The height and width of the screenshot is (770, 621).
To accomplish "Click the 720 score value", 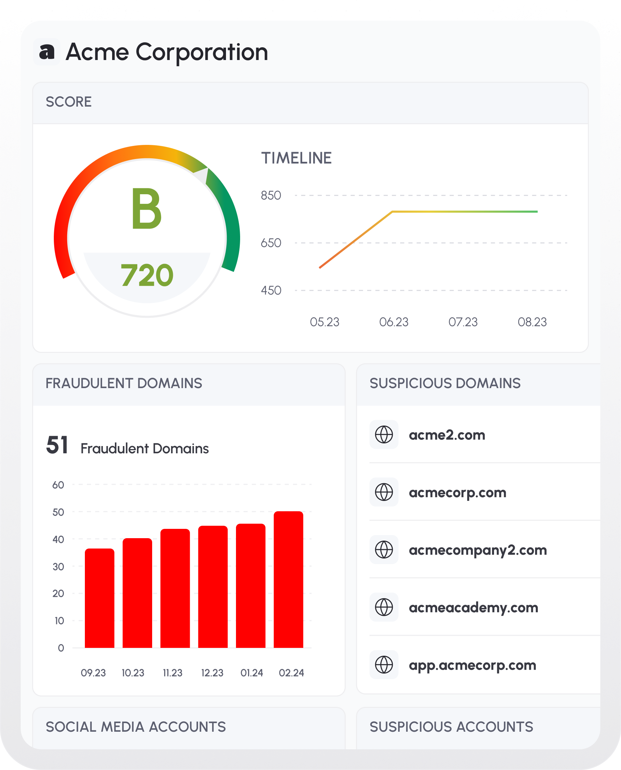I will point(147,275).
